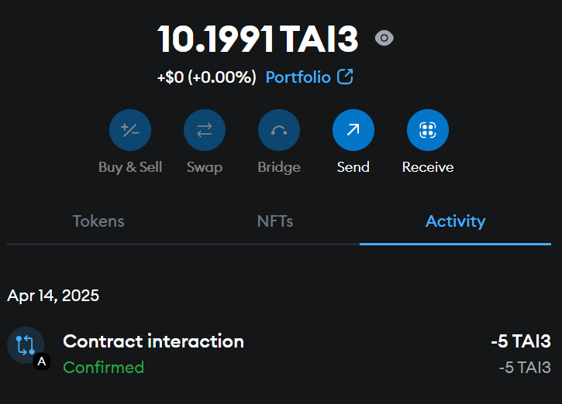562x404 pixels.
Task: Hit the Send arrow icon
Action: pyautogui.click(x=353, y=130)
